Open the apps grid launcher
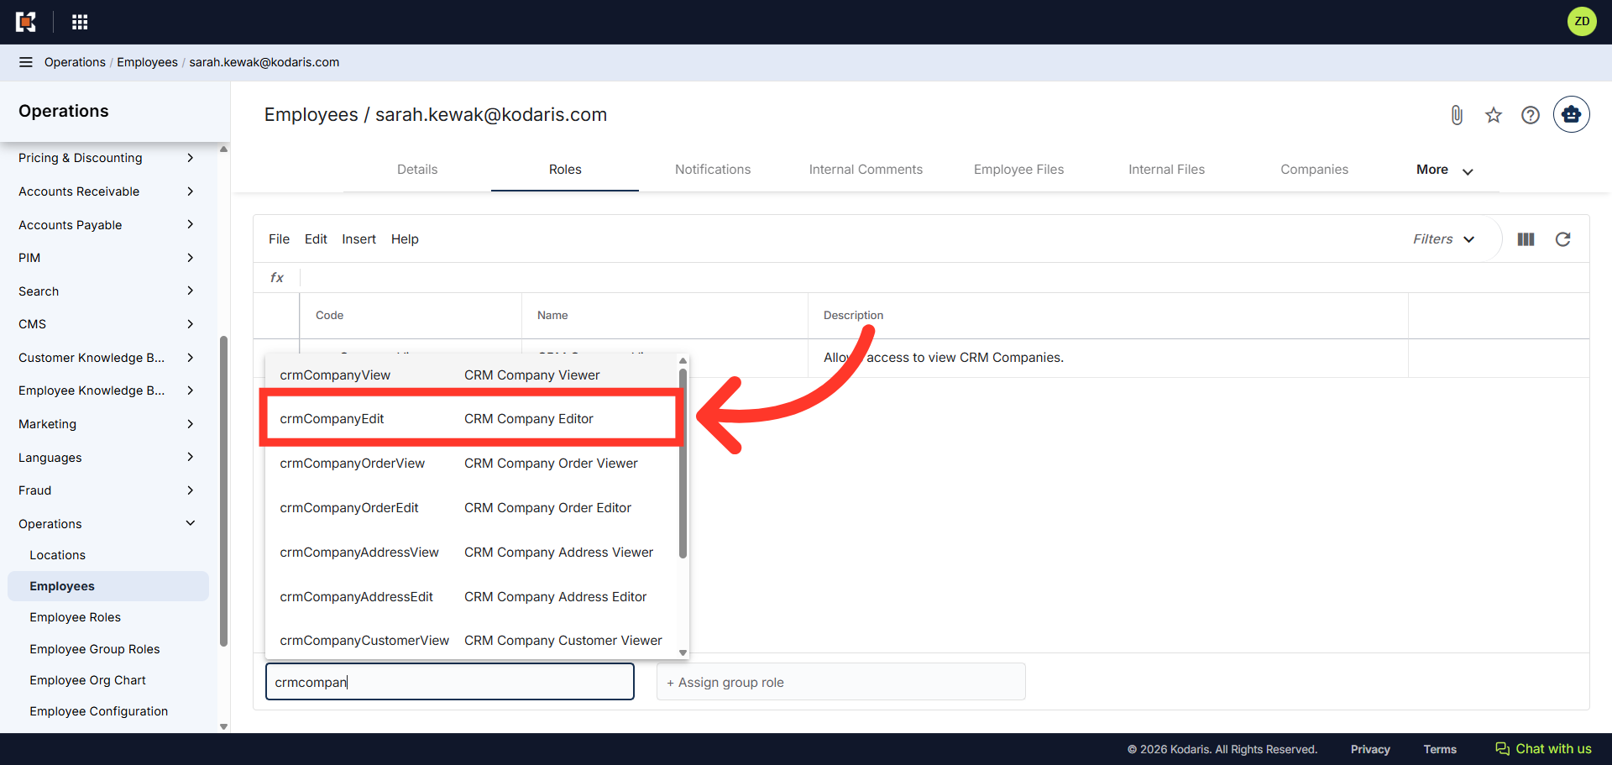 [x=80, y=22]
